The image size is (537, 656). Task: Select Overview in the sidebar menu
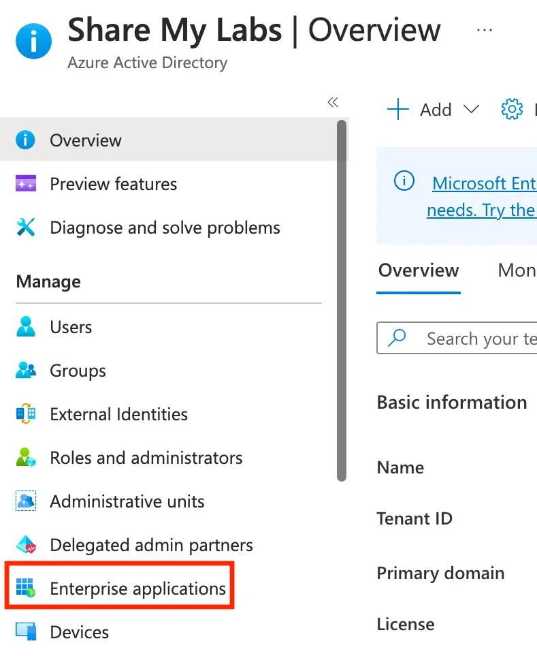pyautogui.click(x=86, y=140)
